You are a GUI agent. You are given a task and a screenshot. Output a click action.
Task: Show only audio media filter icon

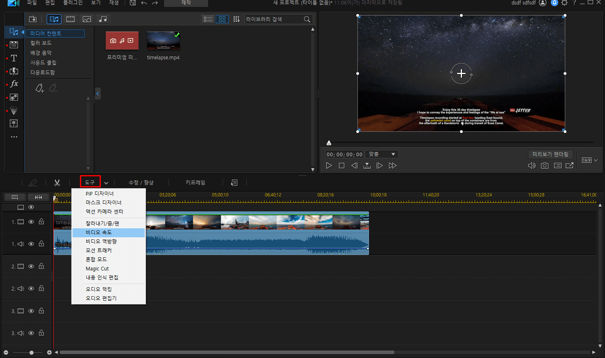pyautogui.click(x=103, y=19)
